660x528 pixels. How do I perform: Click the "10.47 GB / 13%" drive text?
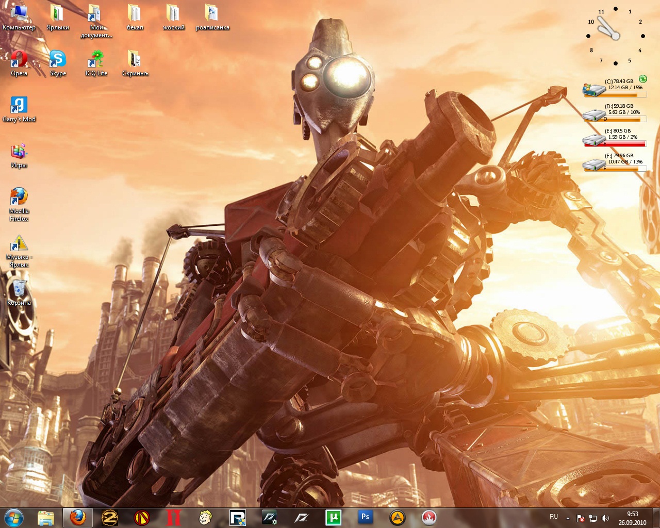click(625, 162)
